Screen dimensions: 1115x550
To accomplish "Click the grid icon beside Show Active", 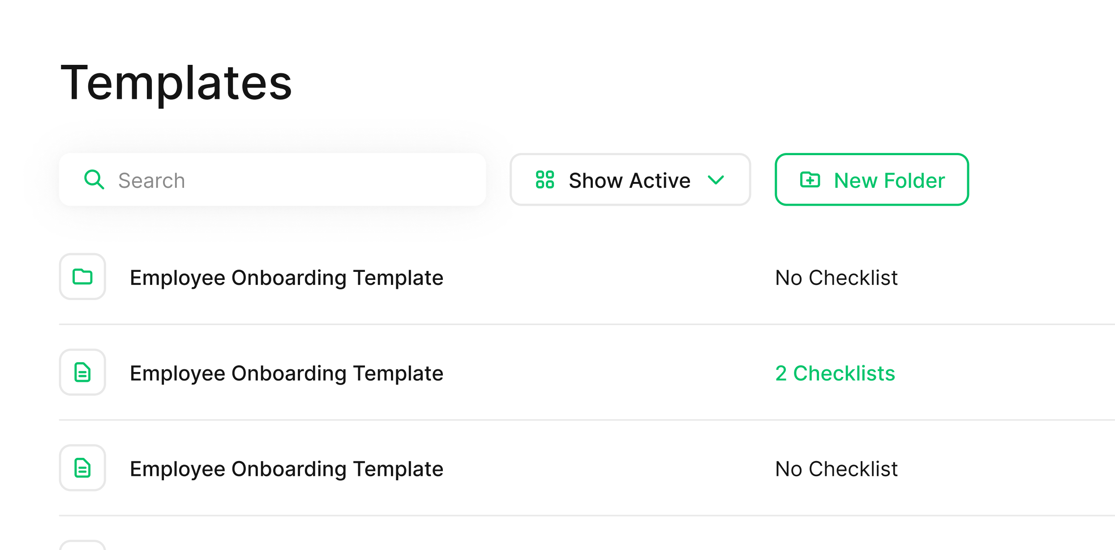I will coord(545,180).
